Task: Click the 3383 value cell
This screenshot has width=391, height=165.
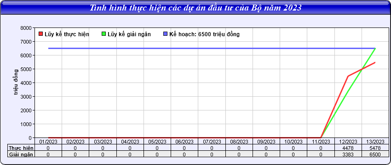Action: pyautogui.click(x=348, y=154)
